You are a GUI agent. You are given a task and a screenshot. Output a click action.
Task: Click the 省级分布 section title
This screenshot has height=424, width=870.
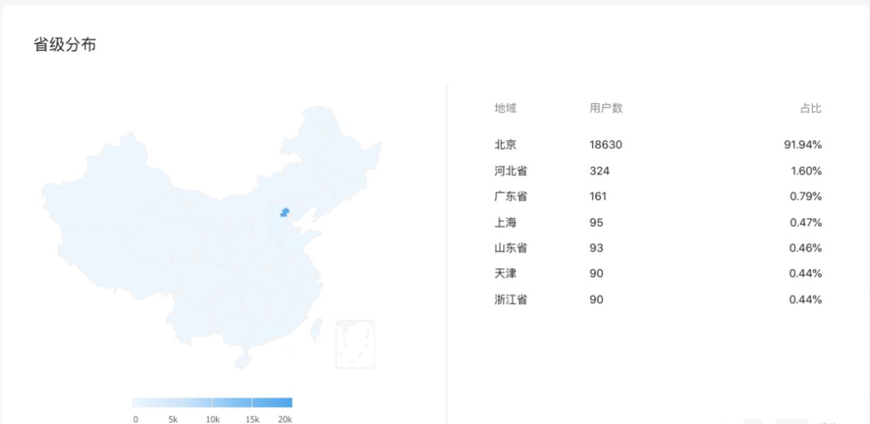[65, 45]
